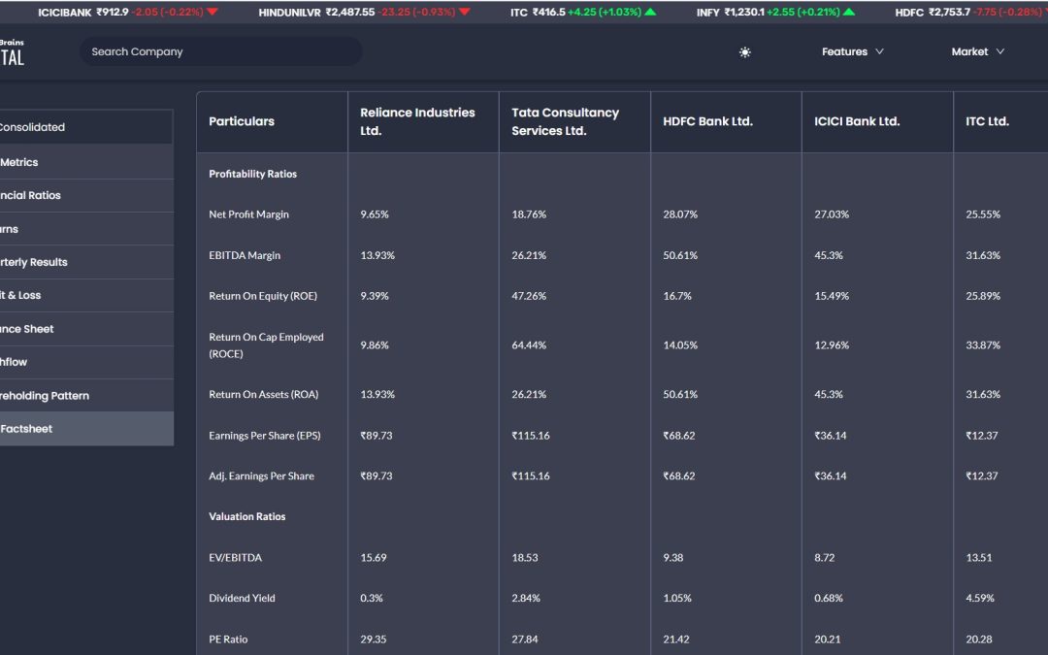Open the Financial Ratios sidebar item
Viewport: 1048px width, 655px height.
tap(86, 195)
